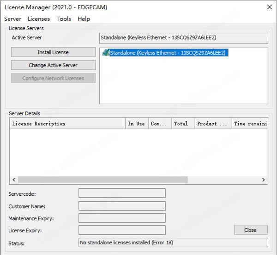
Task: Sort by the In Use column header
Action: point(137,124)
